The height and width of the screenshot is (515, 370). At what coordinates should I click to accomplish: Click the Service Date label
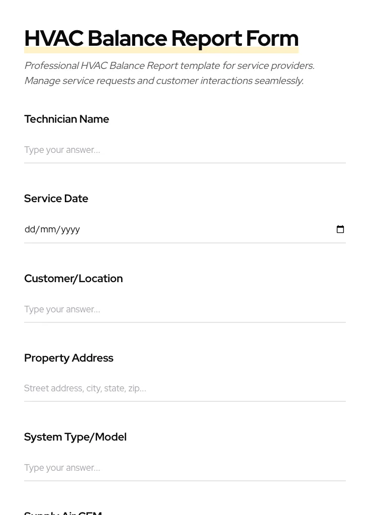[56, 199]
